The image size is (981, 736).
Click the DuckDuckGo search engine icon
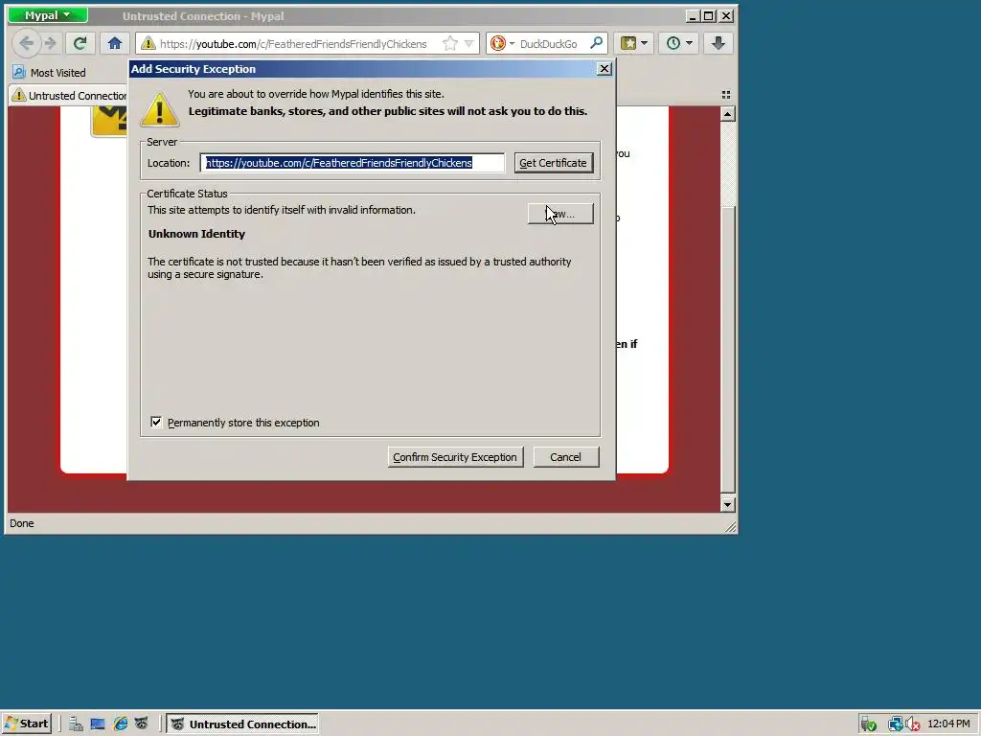pos(498,43)
